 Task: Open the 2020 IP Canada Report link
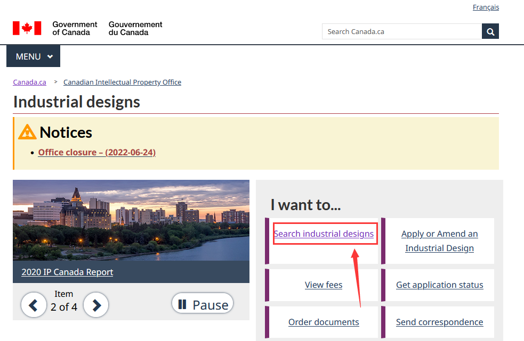point(67,272)
